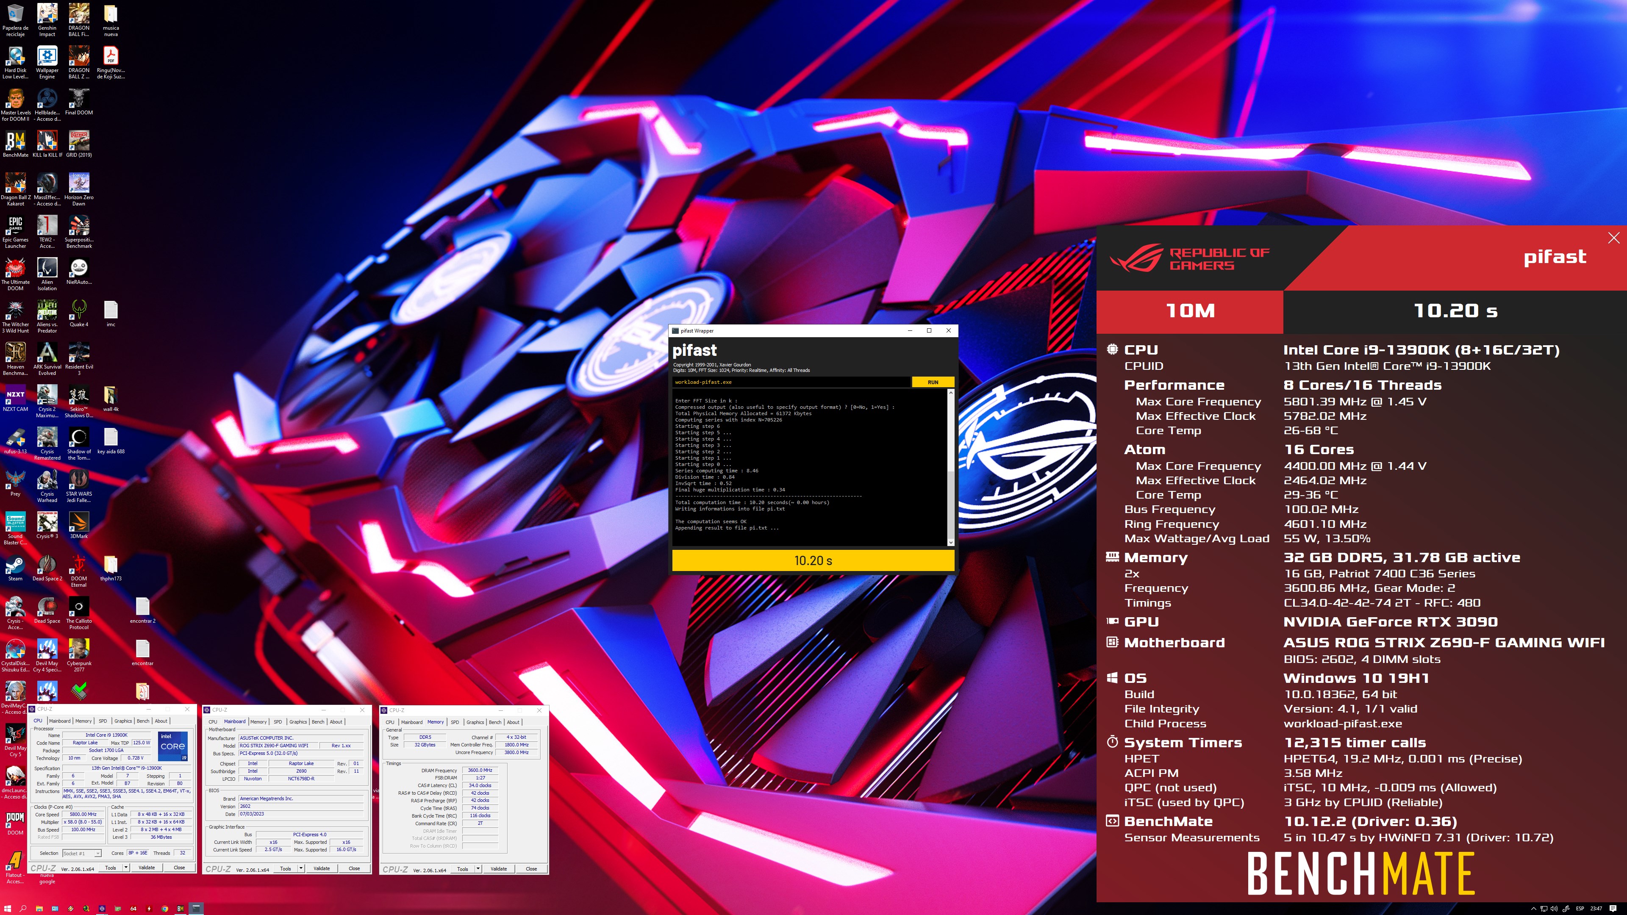The height and width of the screenshot is (915, 1627).
Task: Open the Epic Games Launcher icon
Action: click(15, 232)
